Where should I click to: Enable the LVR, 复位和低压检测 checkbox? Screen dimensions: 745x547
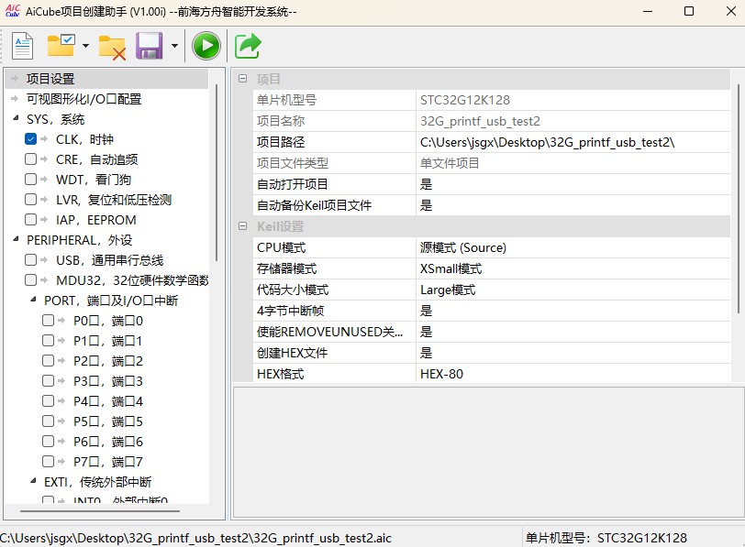click(x=30, y=199)
